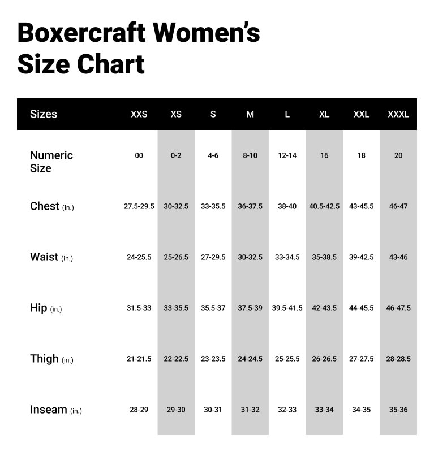
Task: Click the Sizes header label
Action: (x=44, y=114)
